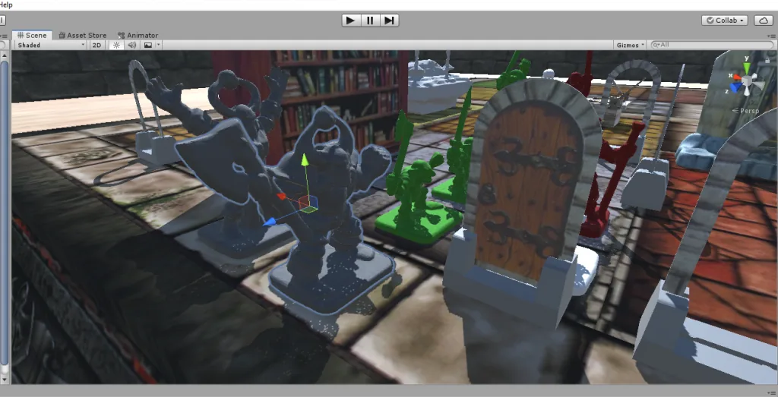Toggle scene effects image icon

148,45
